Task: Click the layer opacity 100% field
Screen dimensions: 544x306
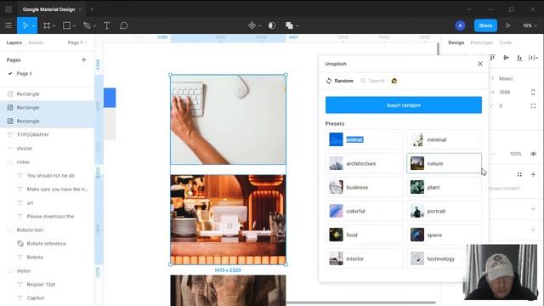Action: [x=516, y=154]
